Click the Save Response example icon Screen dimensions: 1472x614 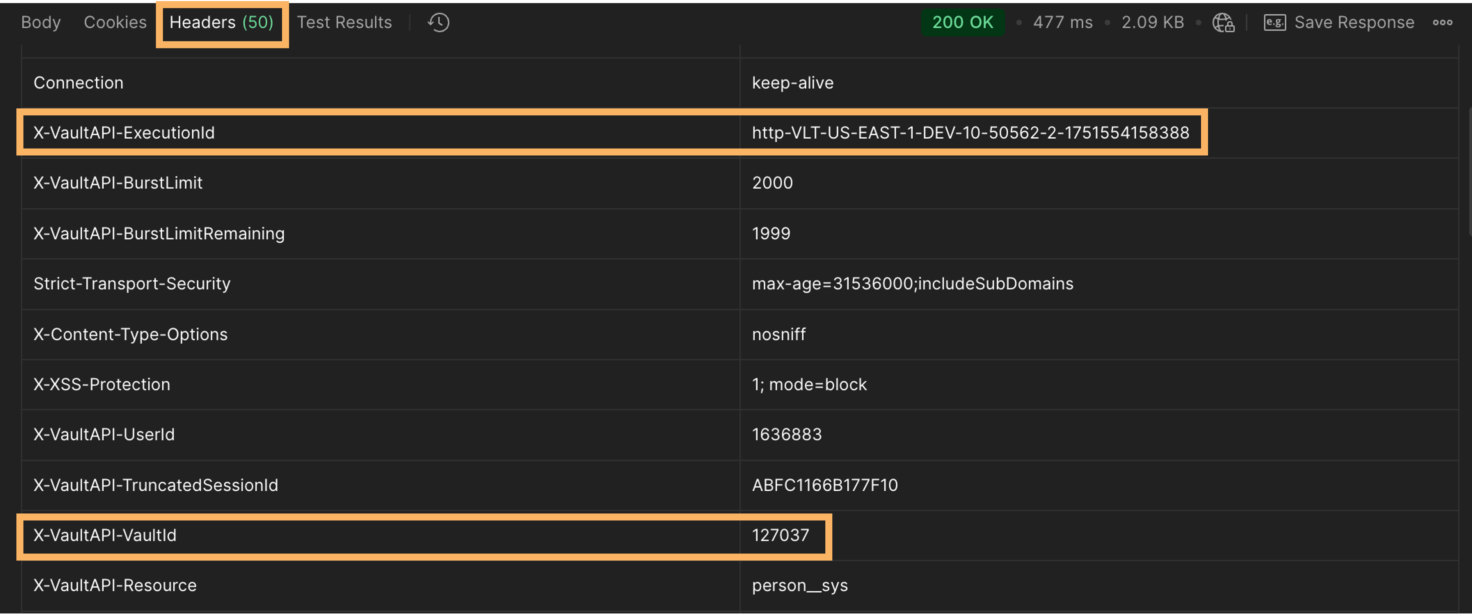coord(1274,23)
